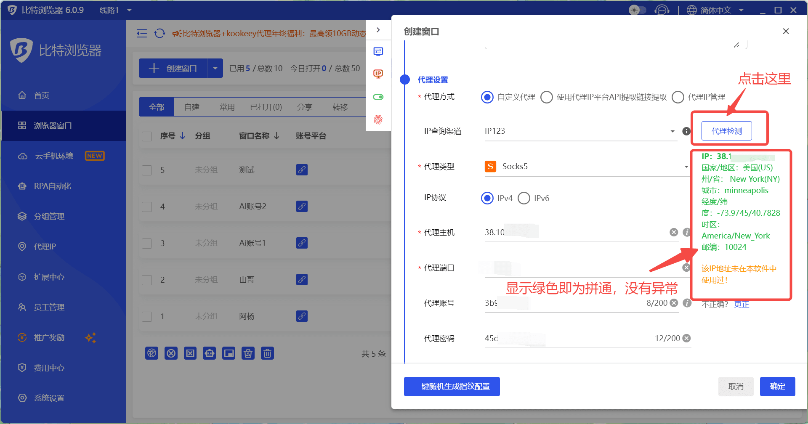Check the checkbox for row 阿杨
This screenshot has height=424, width=808.
[x=147, y=317]
